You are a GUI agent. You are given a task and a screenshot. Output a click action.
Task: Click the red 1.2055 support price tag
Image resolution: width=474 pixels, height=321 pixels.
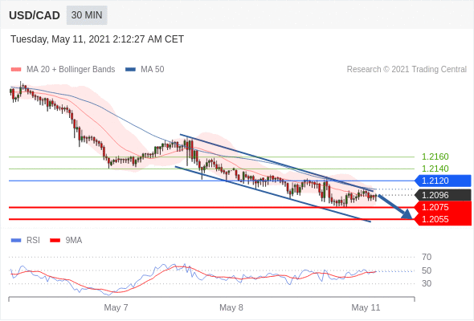pos(443,219)
